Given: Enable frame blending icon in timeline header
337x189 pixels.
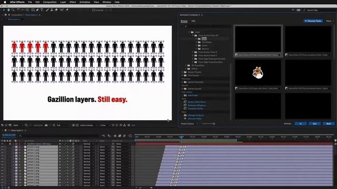Looking at the screenshot, I should [x=120, y=136].
